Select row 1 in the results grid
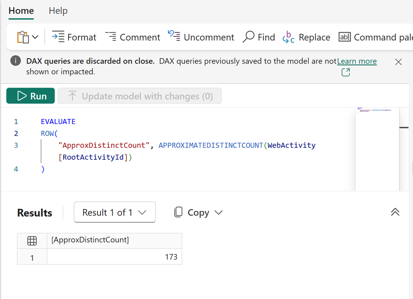Image resolution: width=413 pixels, height=299 pixels. (x=32, y=257)
